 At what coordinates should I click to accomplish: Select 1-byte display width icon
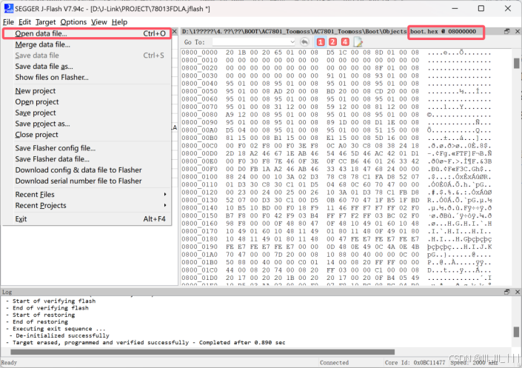pyautogui.click(x=321, y=42)
